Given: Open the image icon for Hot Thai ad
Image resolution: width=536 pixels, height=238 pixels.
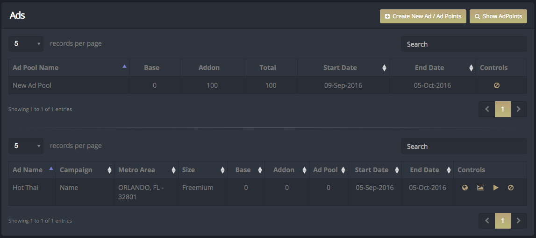Looking at the screenshot, I should click(x=480, y=188).
